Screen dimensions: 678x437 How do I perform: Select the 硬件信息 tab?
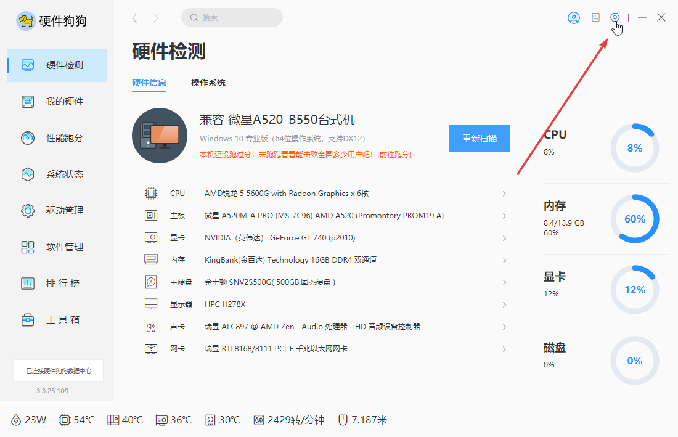tap(149, 83)
